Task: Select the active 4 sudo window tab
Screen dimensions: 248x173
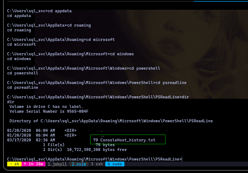Action: pos(115,164)
